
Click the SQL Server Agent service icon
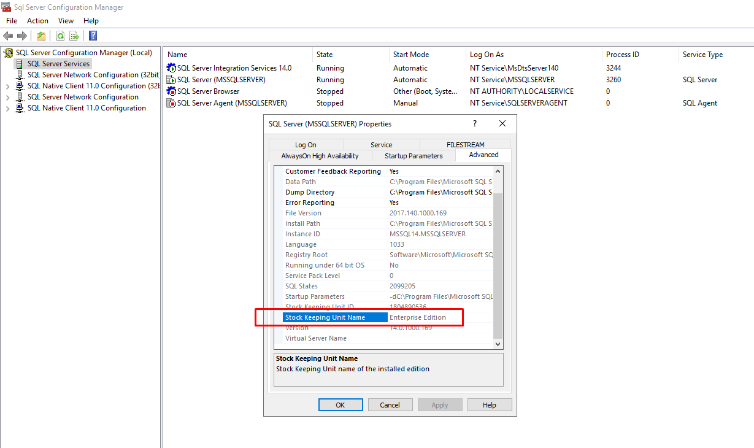171,103
